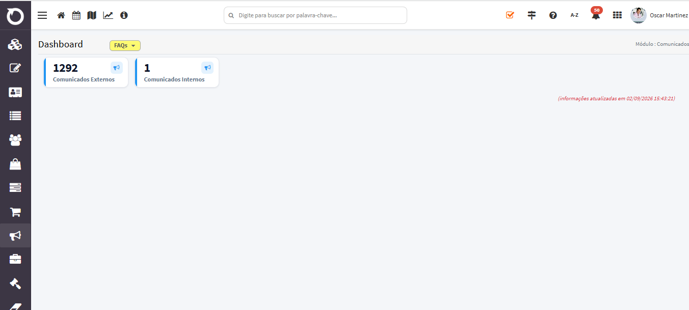The image size is (689, 310).
Task: Go to home via house icon
Action: click(61, 15)
